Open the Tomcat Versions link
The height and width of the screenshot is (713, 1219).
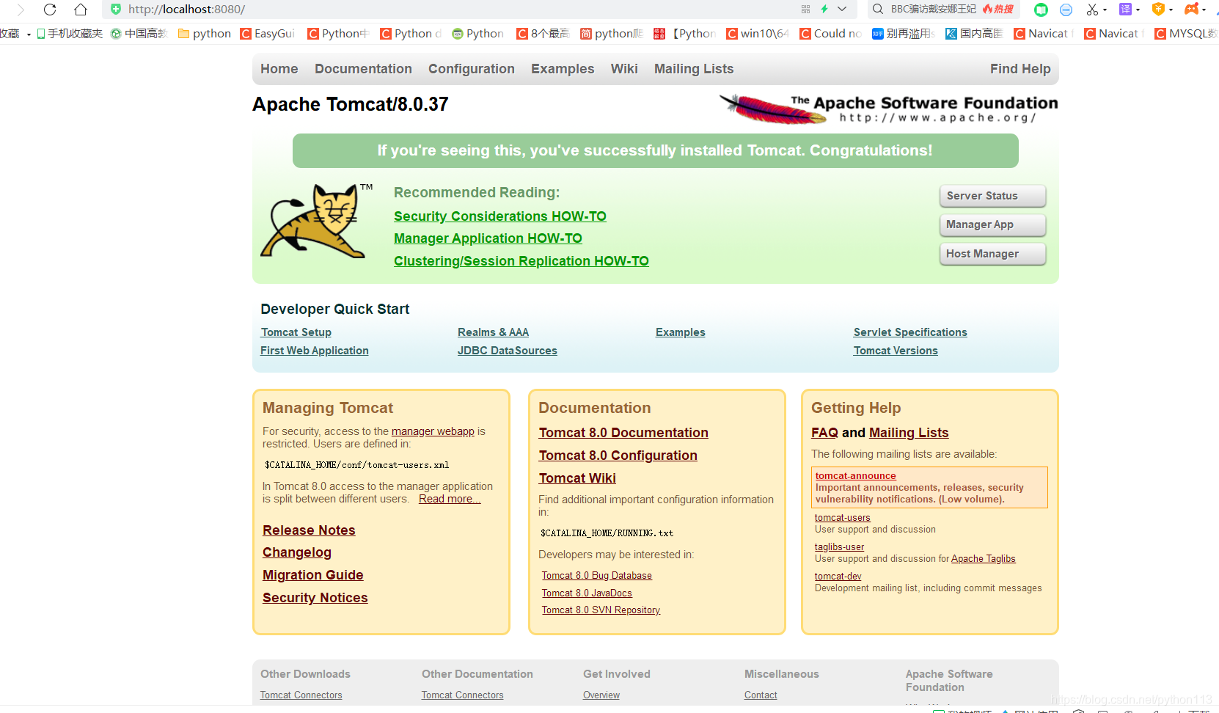click(x=896, y=351)
